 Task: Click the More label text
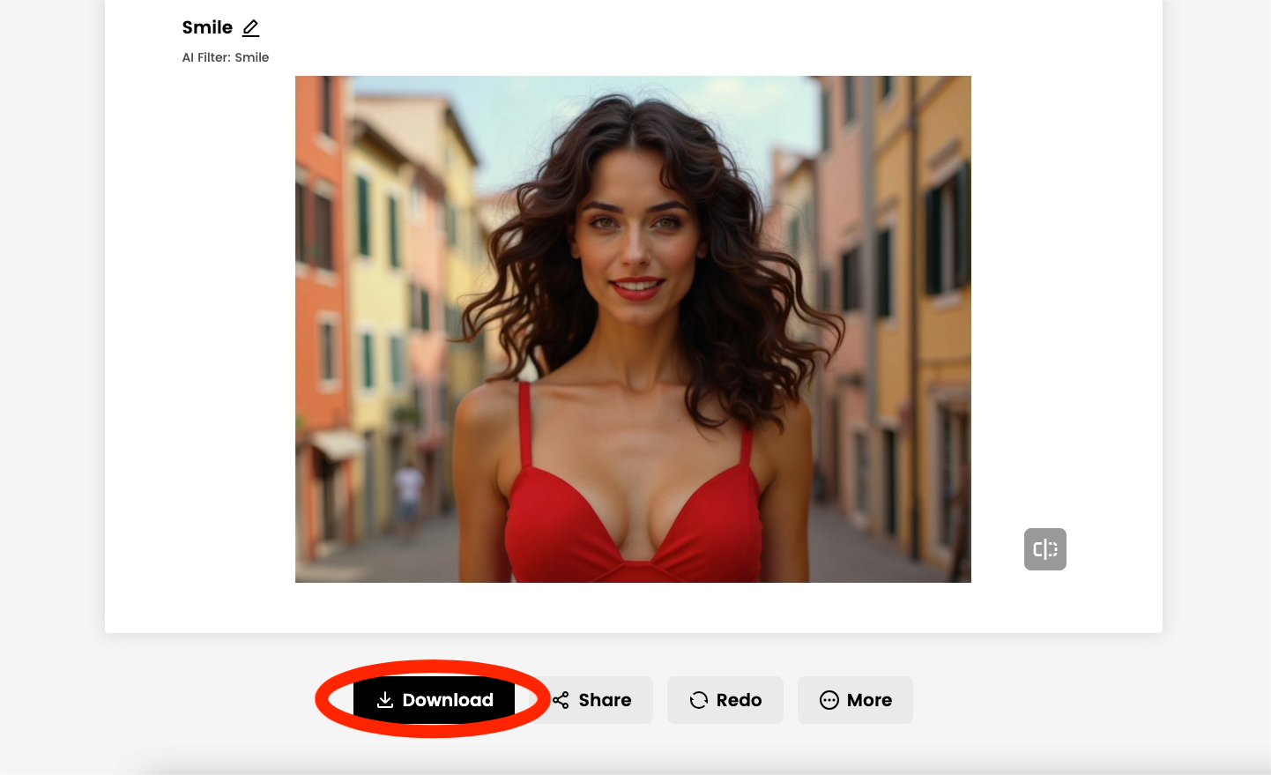[869, 700]
